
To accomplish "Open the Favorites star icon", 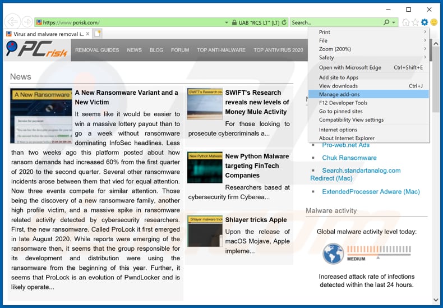I will coord(415,22).
